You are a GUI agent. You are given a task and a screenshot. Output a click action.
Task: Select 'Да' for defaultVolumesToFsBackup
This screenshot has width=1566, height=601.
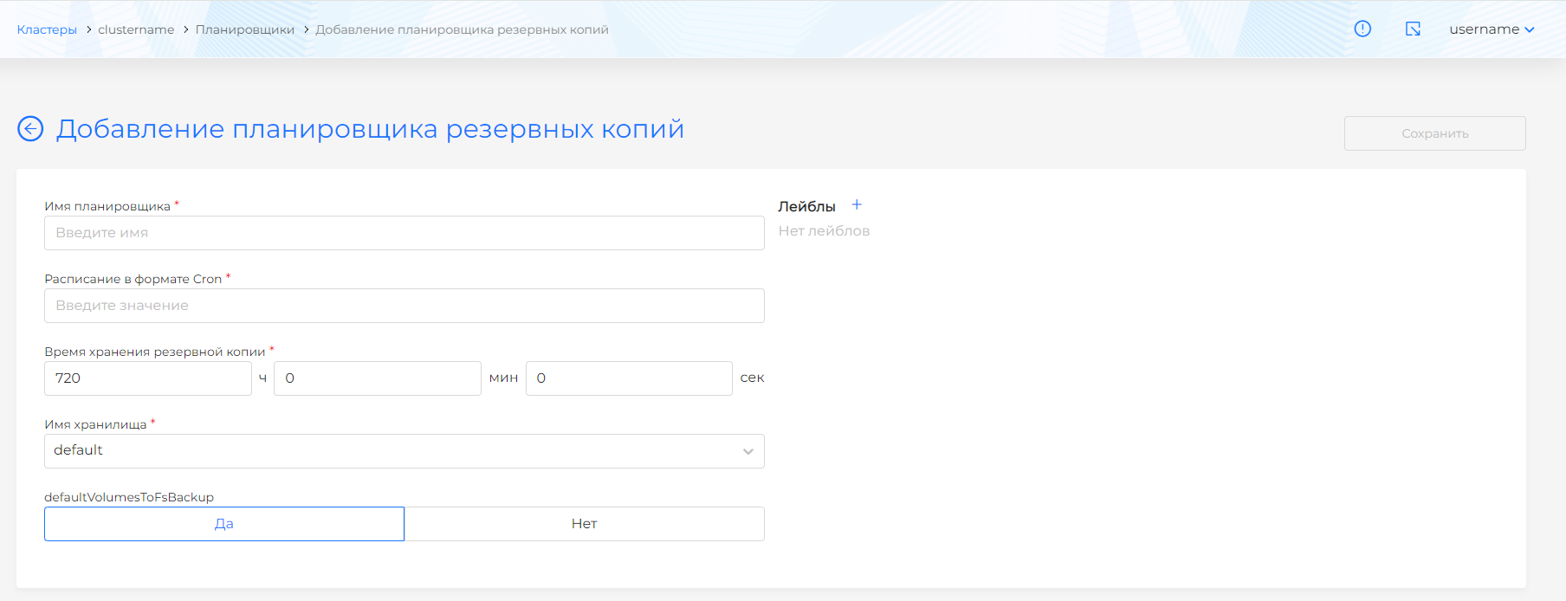point(224,524)
